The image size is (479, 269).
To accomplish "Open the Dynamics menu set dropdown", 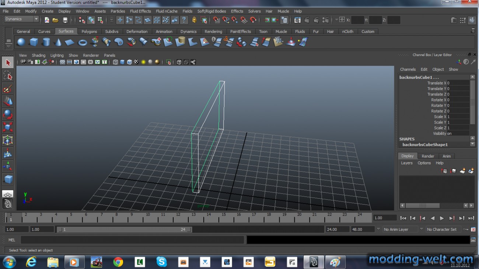I will 21,19.
